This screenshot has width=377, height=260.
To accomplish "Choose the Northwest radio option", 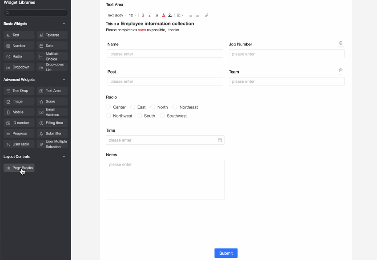I will [x=108, y=116].
